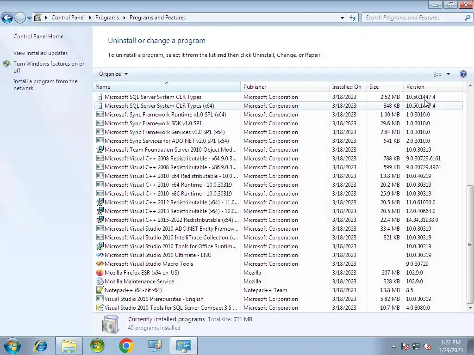Select the Programs breadcrumb
This screenshot has height=355, width=474.
tap(107, 18)
